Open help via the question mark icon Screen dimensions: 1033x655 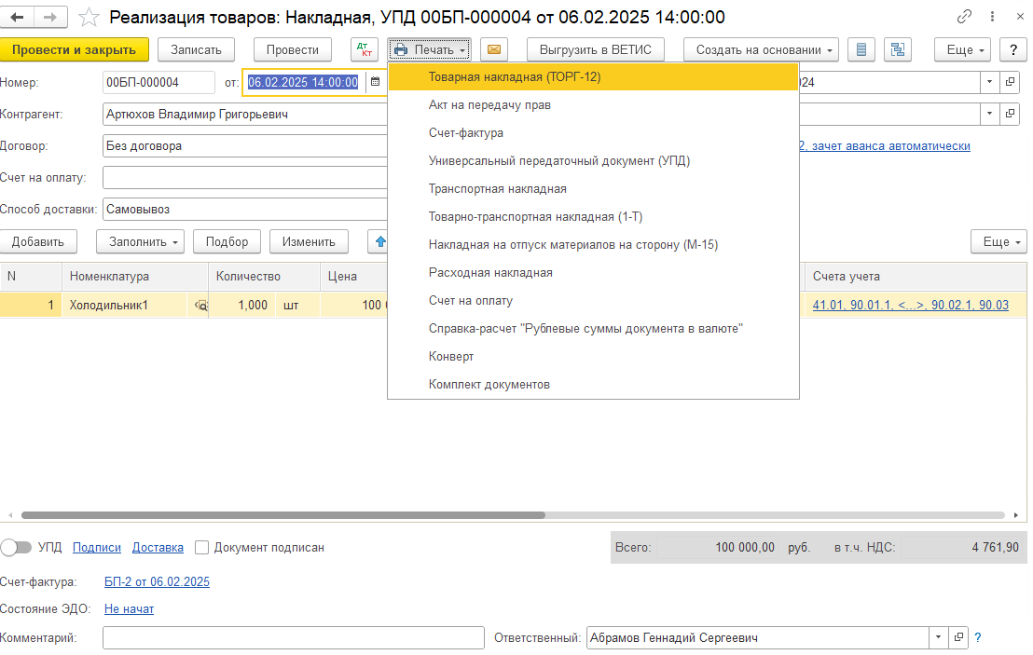coord(1012,49)
